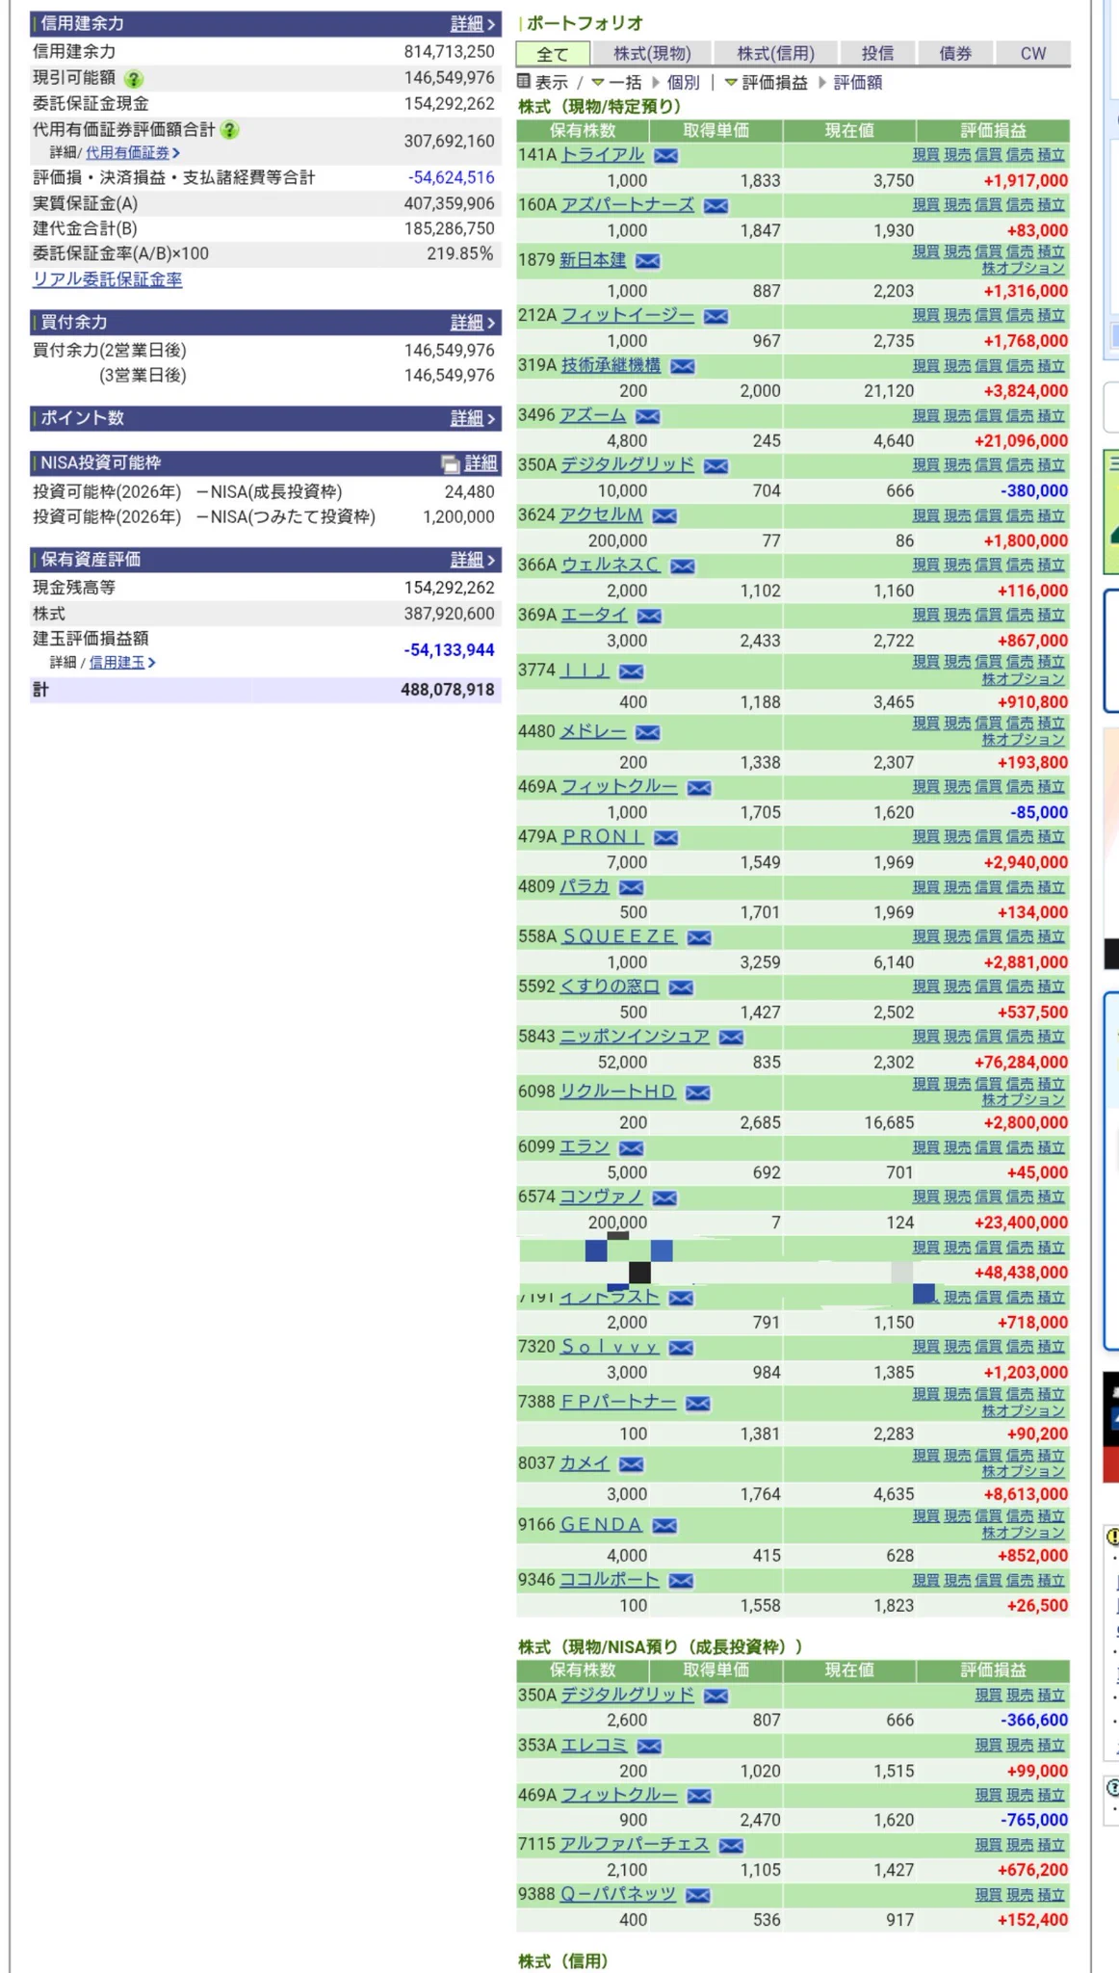Click the envelope icon beside カメイ
Screen dimensions: 1119x1973
632,1464
